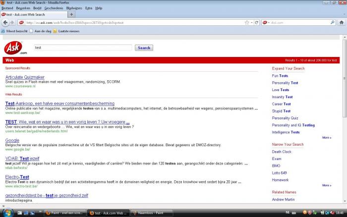Click Personality and IQ Testing link
The height and width of the screenshot is (217, 347).
coord(293,125)
